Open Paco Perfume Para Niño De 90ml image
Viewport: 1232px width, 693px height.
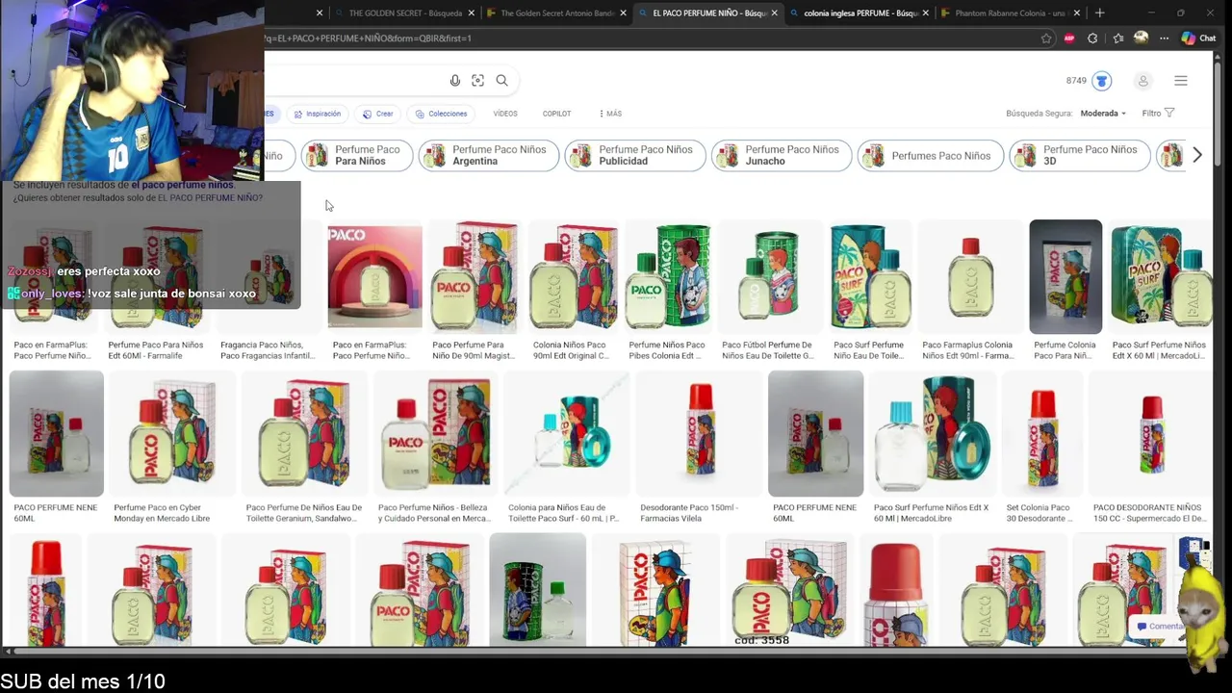coord(474,277)
